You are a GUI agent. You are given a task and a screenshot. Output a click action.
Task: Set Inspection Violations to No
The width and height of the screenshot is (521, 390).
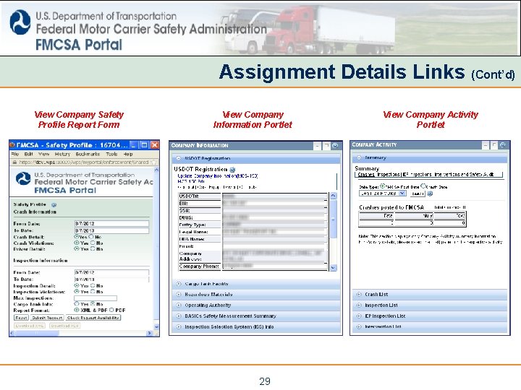coord(93,292)
